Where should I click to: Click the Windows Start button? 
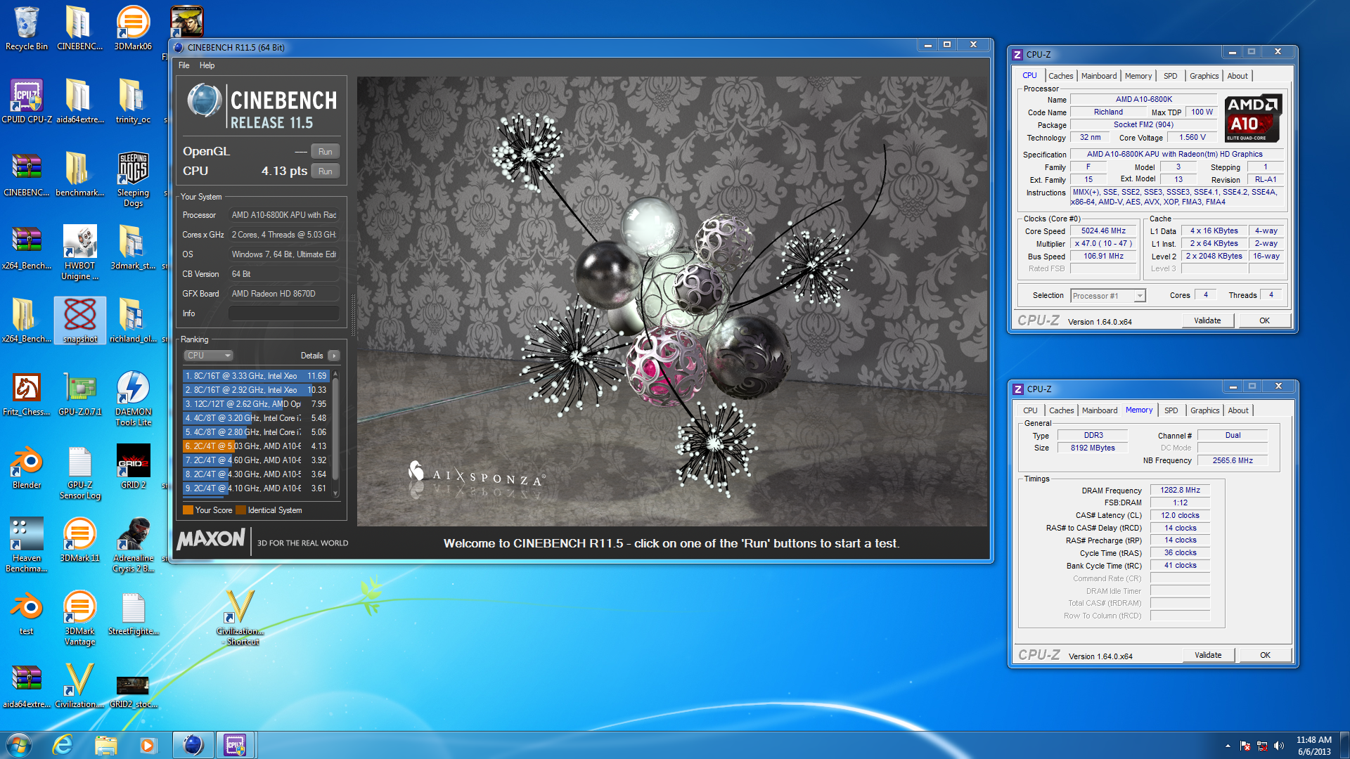[x=18, y=745]
